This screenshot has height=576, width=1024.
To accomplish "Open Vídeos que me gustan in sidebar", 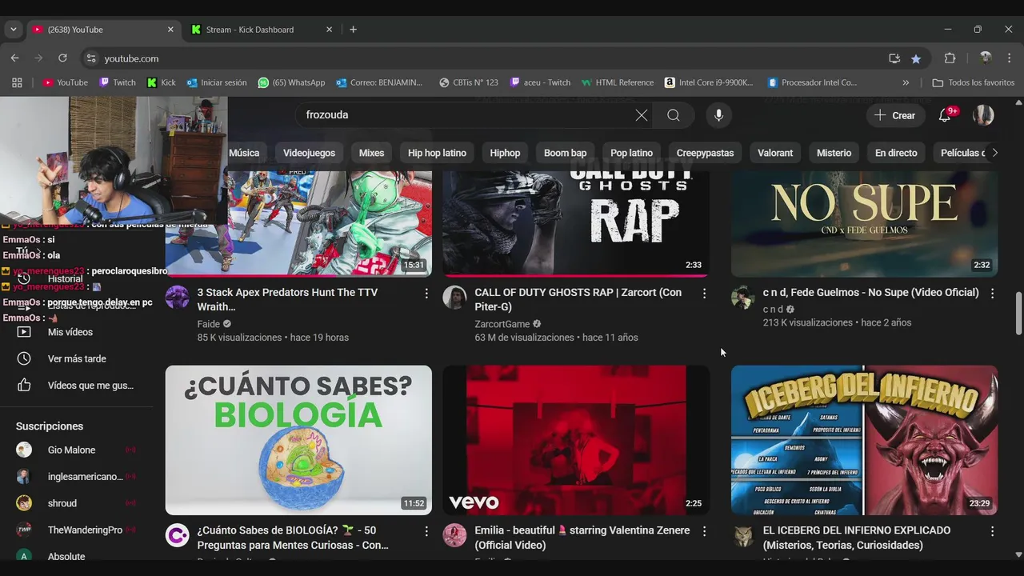I will click(x=90, y=386).
